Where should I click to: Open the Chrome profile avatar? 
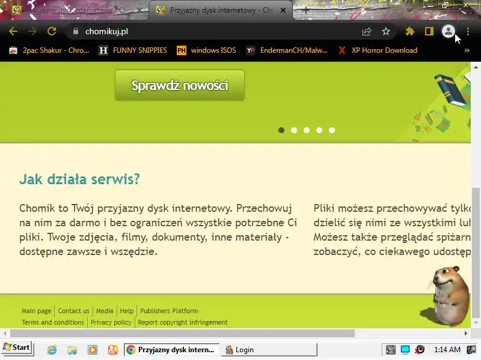[448, 31]
